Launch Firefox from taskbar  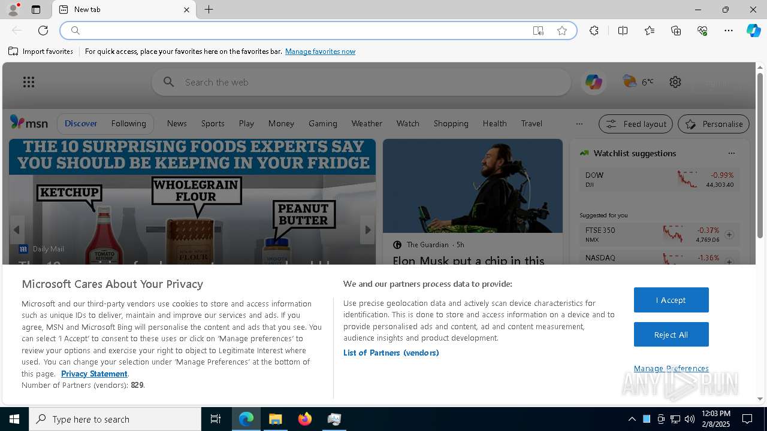tap(305, 419)
